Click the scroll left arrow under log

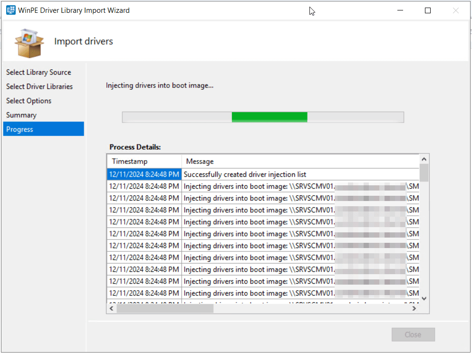[111, 308]
